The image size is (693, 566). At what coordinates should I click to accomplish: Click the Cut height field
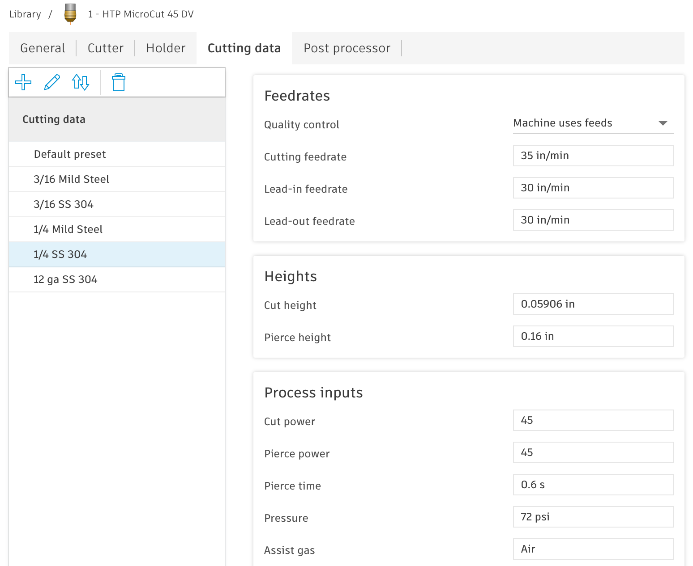593,304
